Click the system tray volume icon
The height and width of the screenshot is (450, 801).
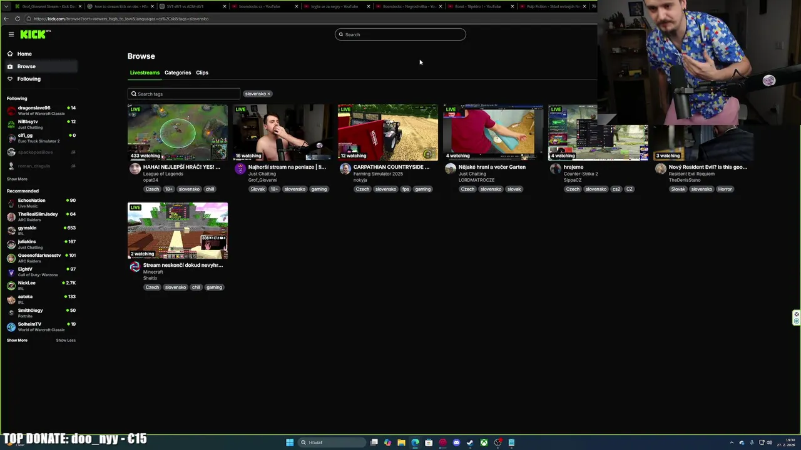(x=769, y=442)
